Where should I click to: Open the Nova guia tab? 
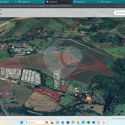coord(107,2)
